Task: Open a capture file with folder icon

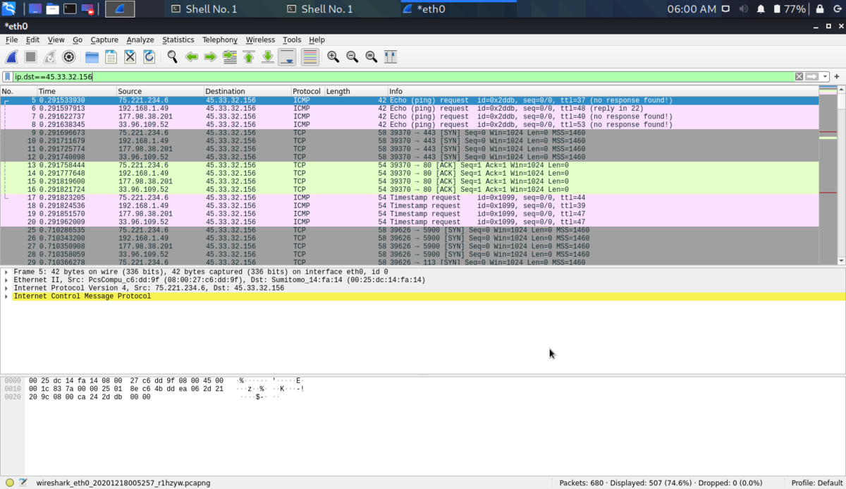Action: pos(92,57)
